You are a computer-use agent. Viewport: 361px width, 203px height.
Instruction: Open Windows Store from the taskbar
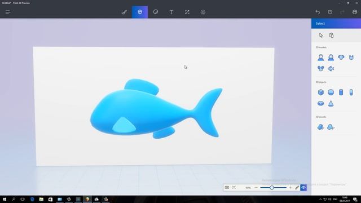(50, 199)
